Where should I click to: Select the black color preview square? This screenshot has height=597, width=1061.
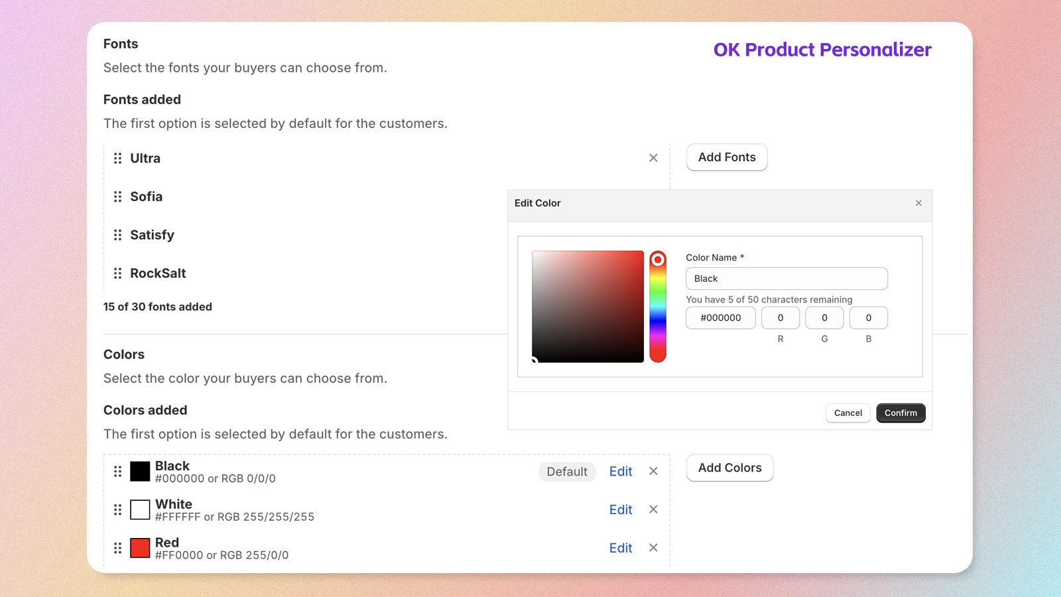point(139,472)
